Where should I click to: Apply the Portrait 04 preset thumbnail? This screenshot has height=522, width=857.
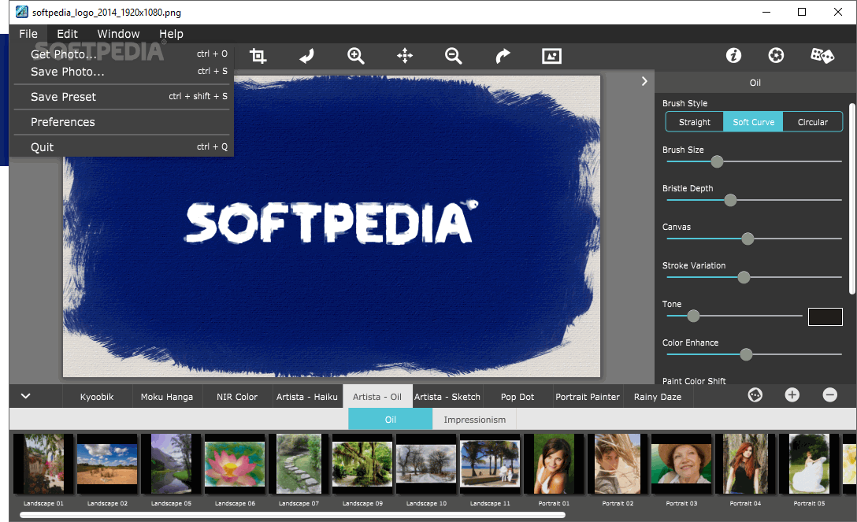point(745,464)
